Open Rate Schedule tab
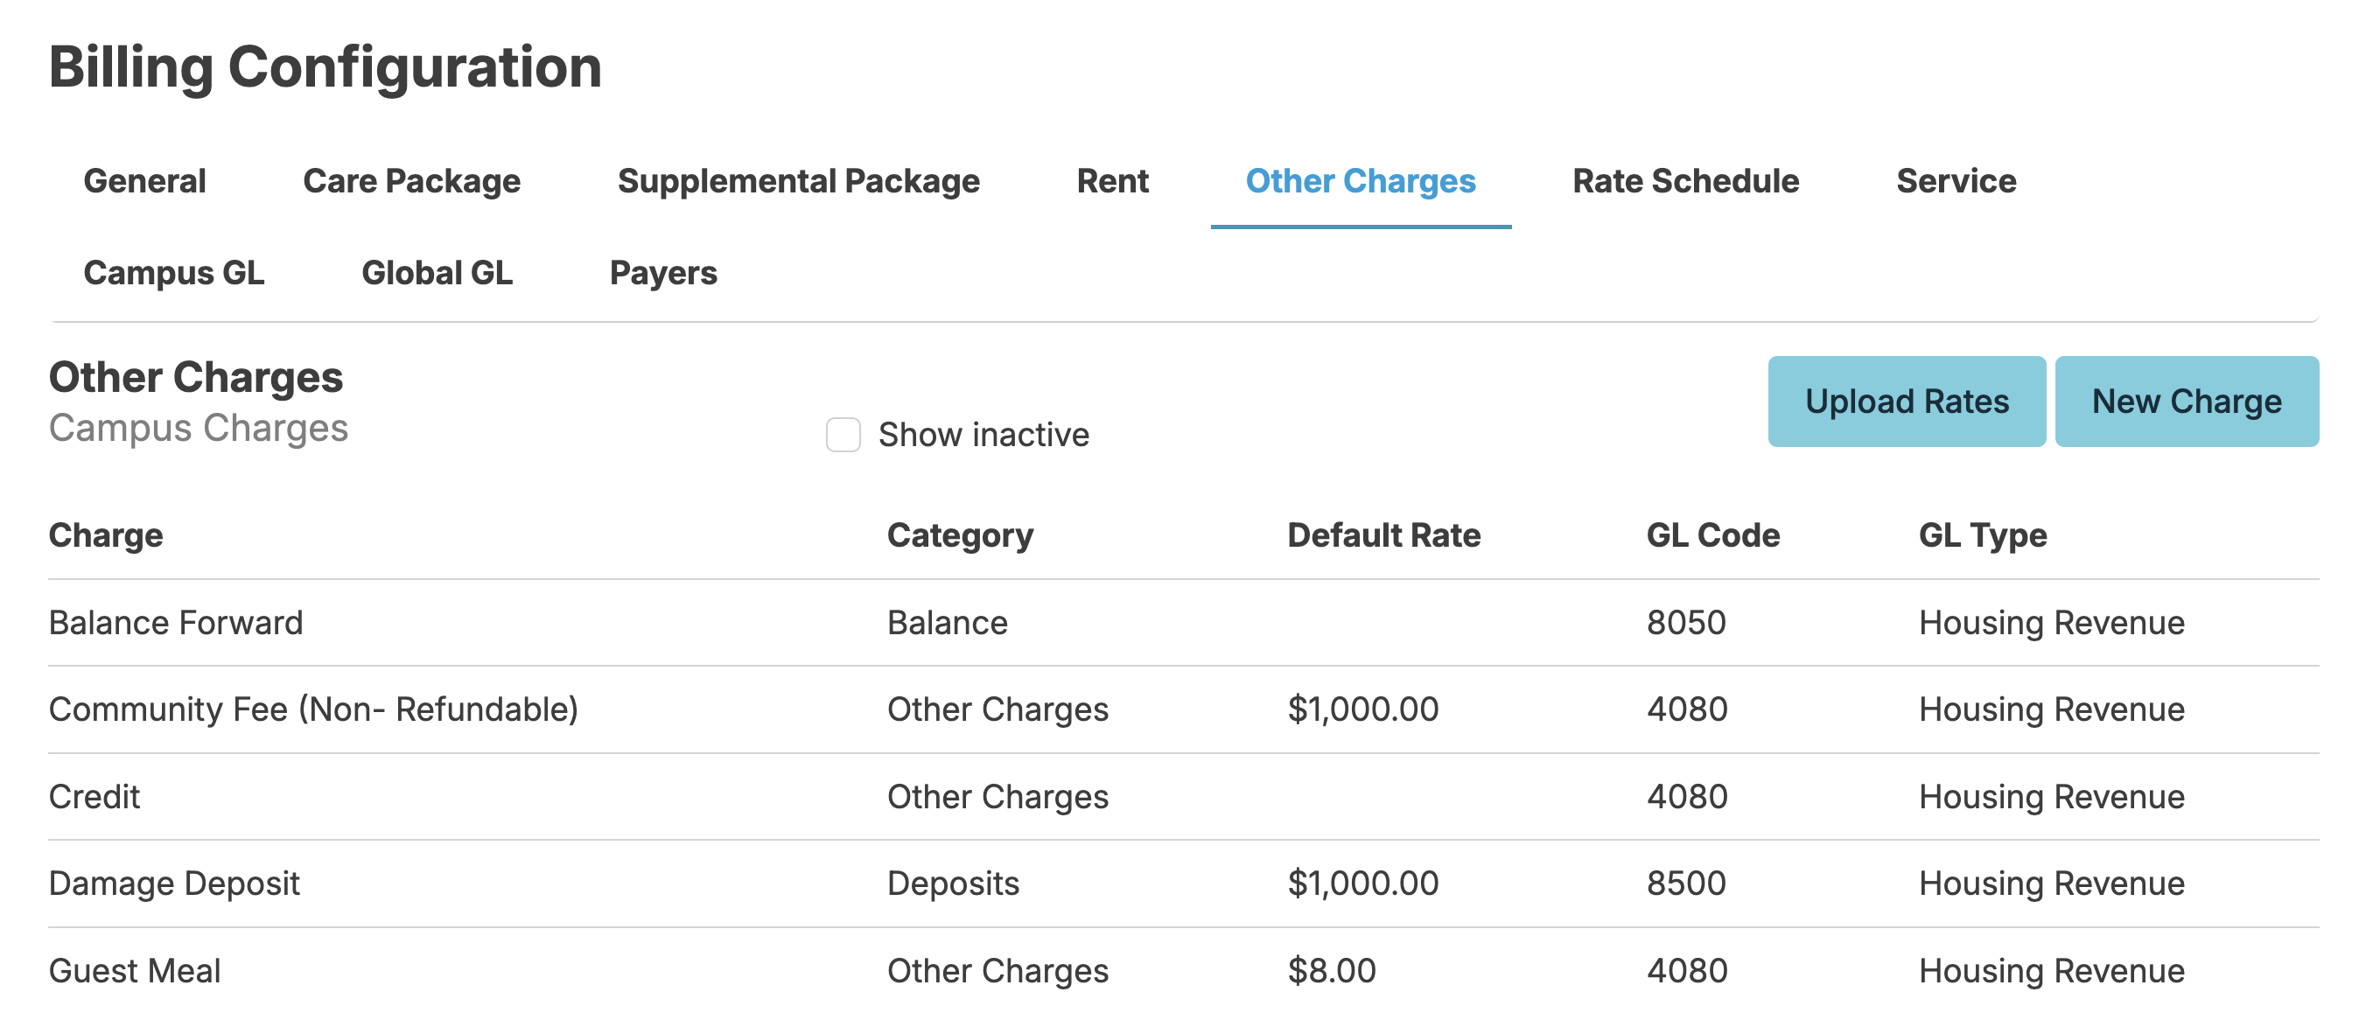 click(1685, 181)
